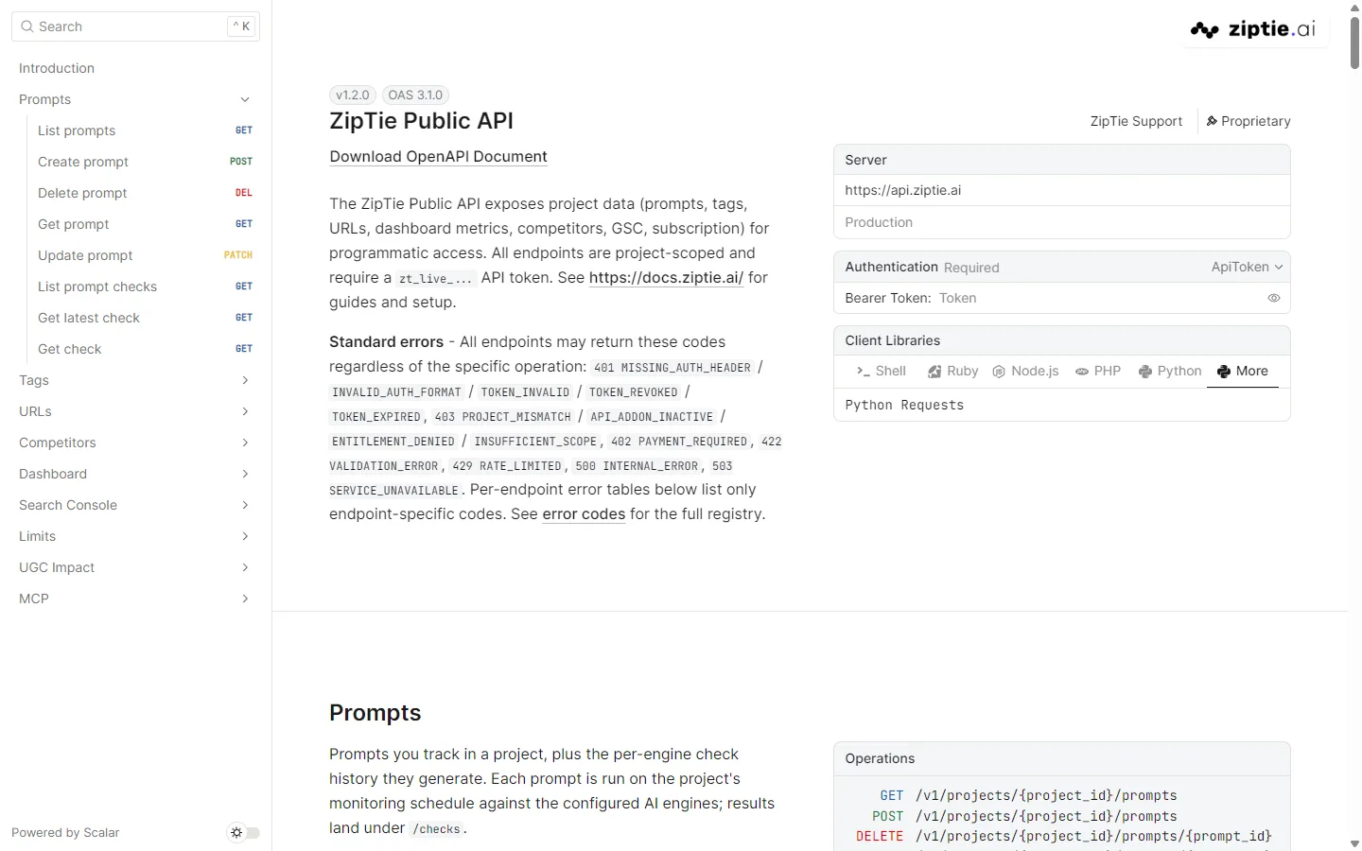Screen dimensions: 1362x851
Task: Select the Shell client library
Action: [x=881, y=372]
